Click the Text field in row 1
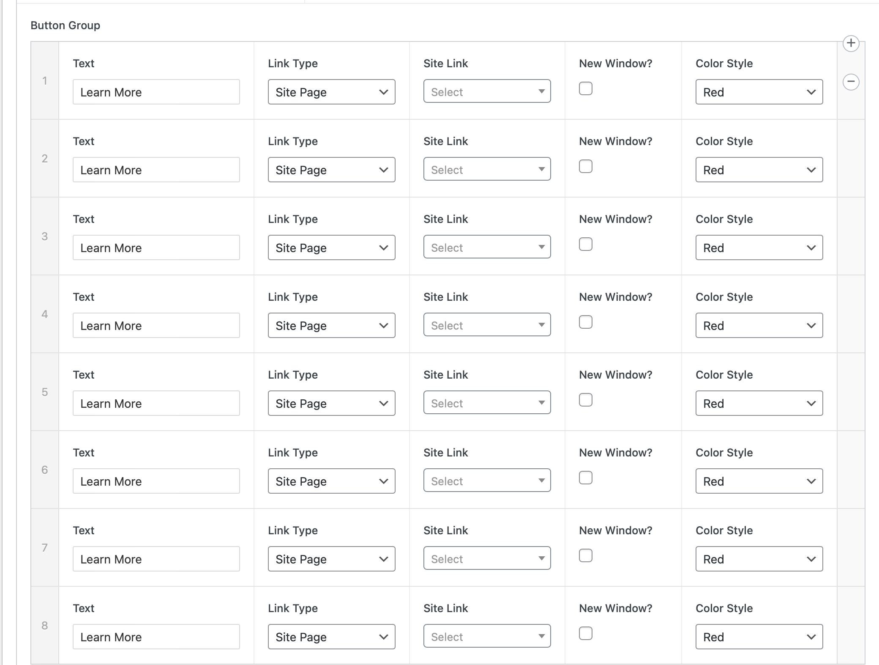879x665 pixels. [156, 92]
